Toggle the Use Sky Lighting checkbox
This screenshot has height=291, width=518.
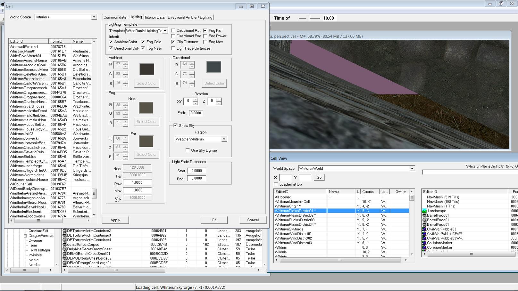point(188,150)
